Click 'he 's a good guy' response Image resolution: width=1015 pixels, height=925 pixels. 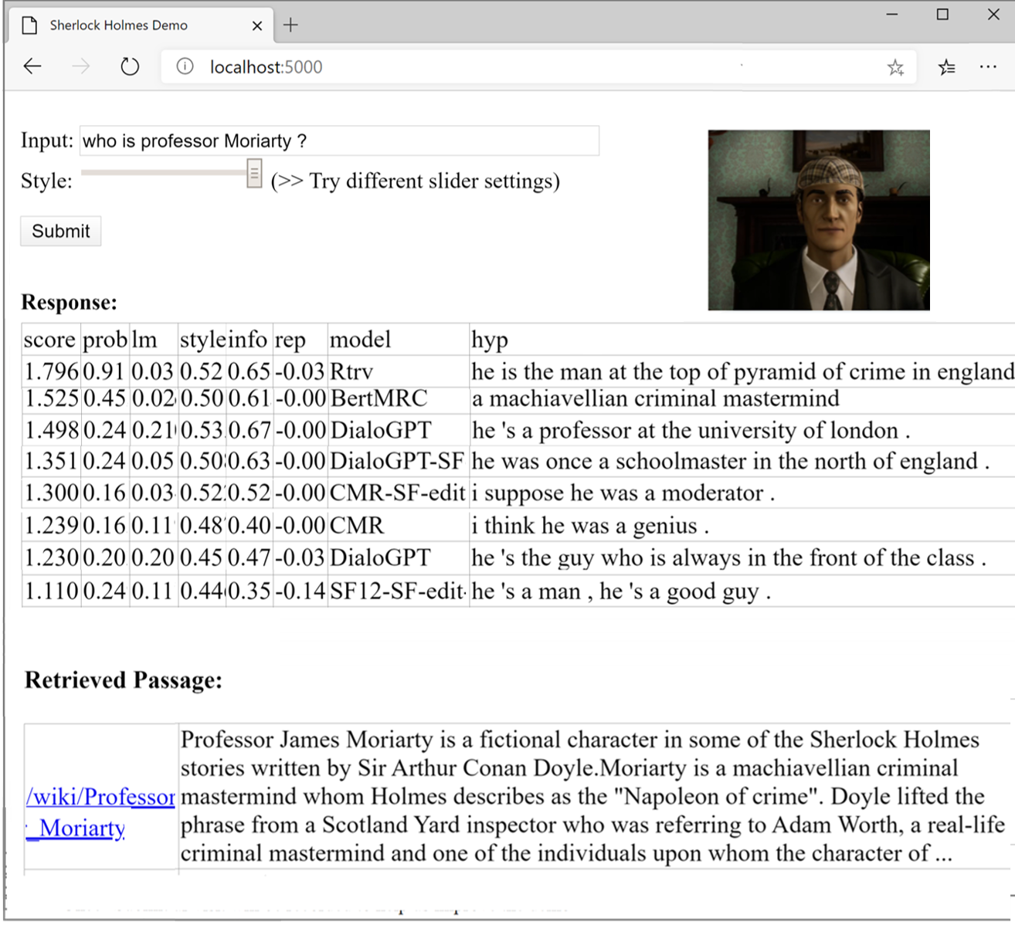point(621,591)
